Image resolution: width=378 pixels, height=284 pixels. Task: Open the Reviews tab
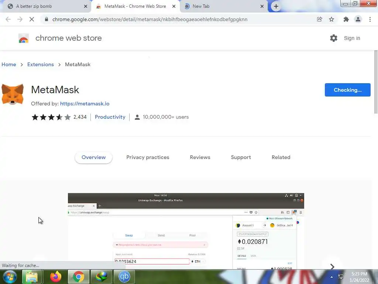coord(200,157)
